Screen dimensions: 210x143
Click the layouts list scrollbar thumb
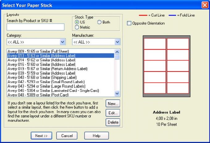coord(117,57)
